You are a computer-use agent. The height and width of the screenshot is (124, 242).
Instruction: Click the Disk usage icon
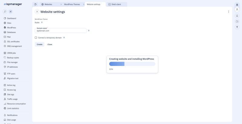click(x=5, y=120)
